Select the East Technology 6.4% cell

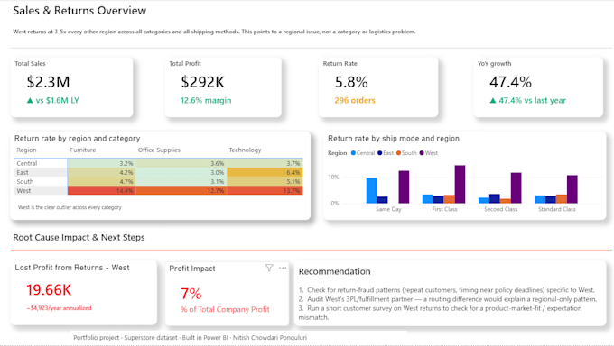[265, 172]
